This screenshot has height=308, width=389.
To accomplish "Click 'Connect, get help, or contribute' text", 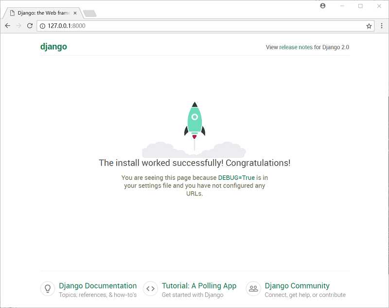I will [305, 295].
